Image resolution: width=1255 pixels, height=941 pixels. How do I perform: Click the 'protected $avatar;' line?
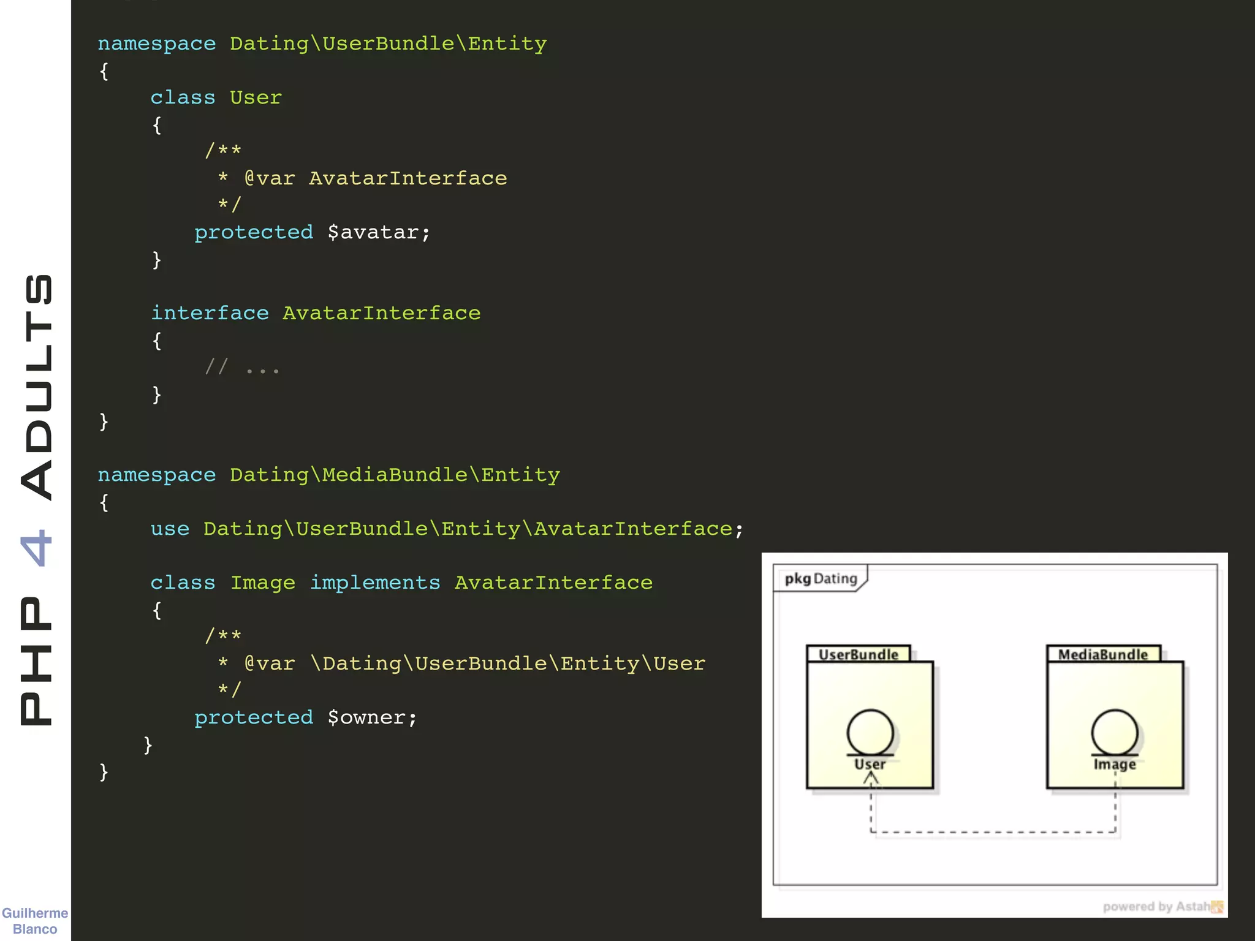tap(313, 232)
